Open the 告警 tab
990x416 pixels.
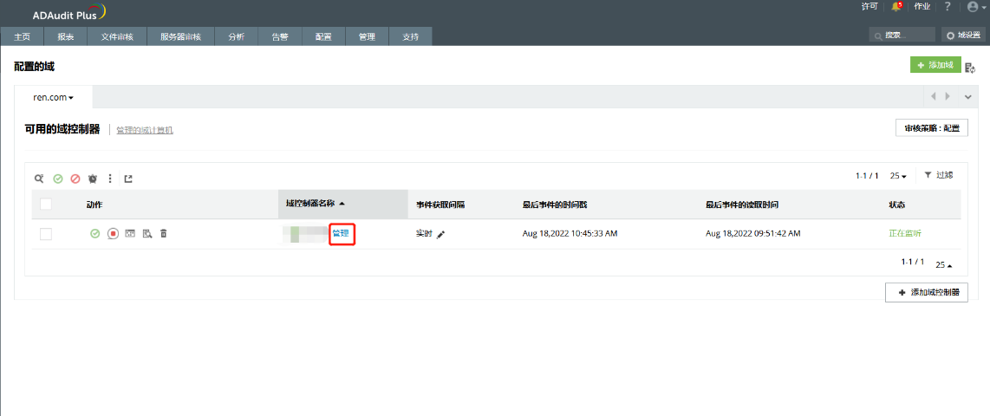click(x=280, y=36)
